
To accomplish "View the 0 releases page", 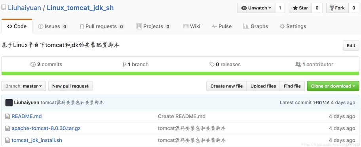I will tap(225, 65).
